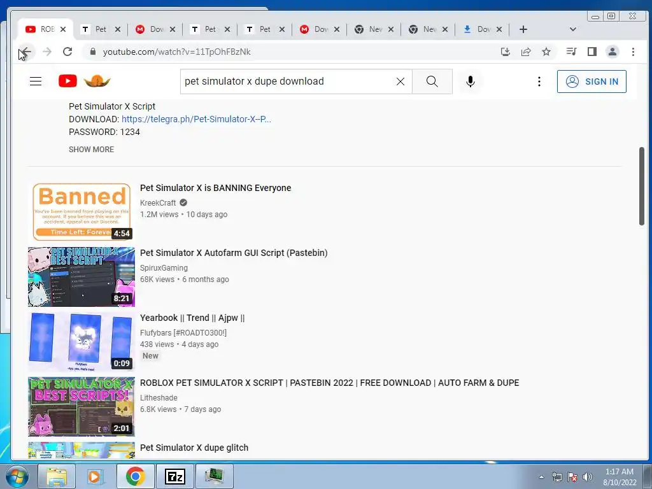Image resolution: width=652 pixels, height=489 pixels.
Task: Open the YouTube hamburger guide menu
Action: tap(36, 81)
